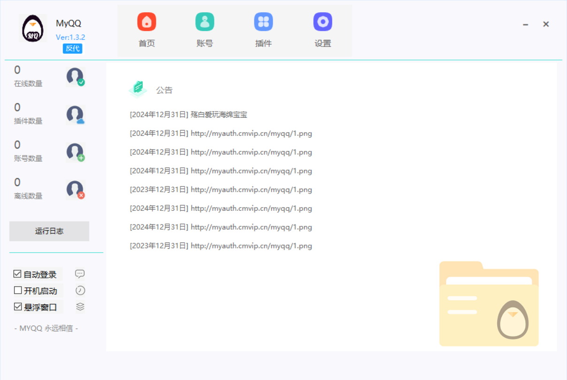Disable the 自动登录 auto login checkbox
Screen dimensions: 567x380
click(18, 274)
